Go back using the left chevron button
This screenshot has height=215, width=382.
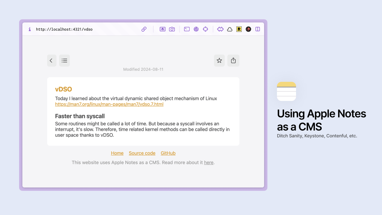pos(51,61)
